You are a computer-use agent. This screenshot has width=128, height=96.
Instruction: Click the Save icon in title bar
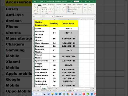pos(35,2)
